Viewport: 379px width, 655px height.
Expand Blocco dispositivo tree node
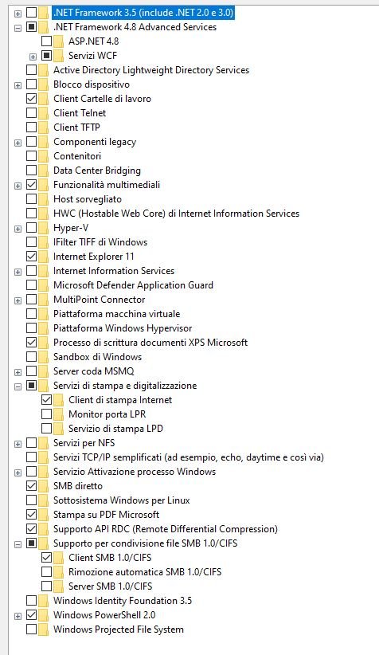18,85
